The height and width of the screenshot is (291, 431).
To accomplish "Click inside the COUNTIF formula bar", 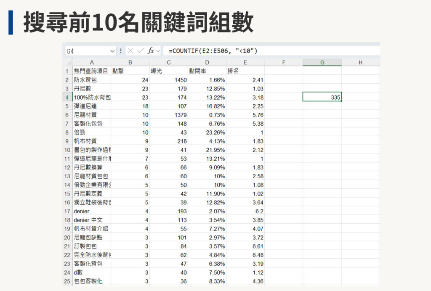I will point(231,51).
